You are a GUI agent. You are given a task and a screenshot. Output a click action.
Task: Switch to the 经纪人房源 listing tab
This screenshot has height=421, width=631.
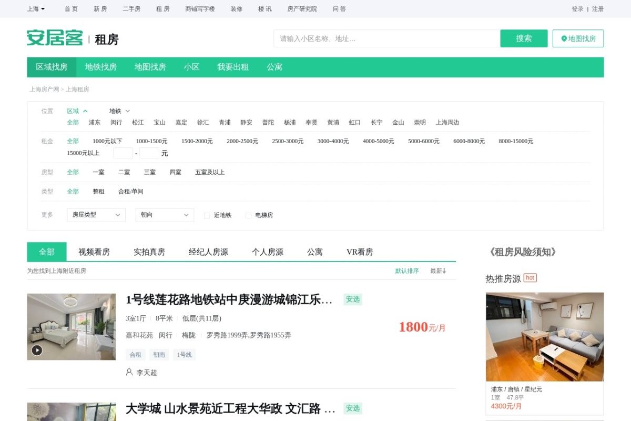208,252
